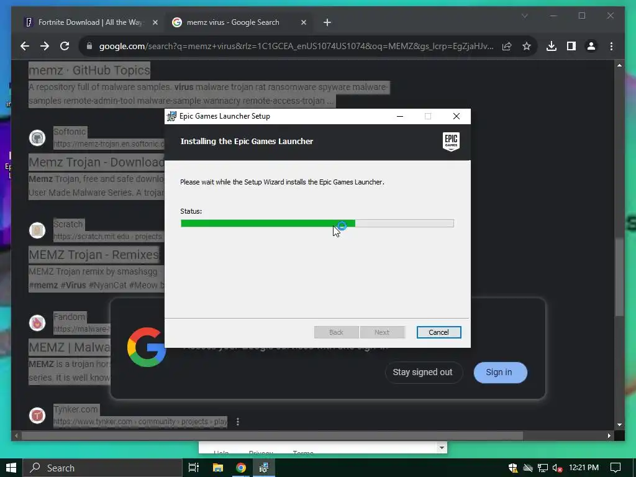This screenshot has width=636, height=477.
Task: Click the muted volume tray icon
Action: 557,468
